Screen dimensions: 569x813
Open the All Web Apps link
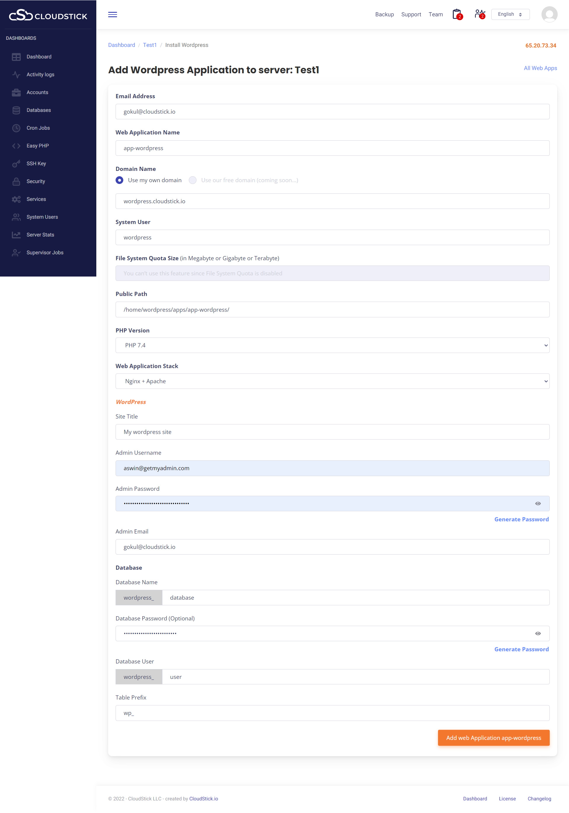(x=540, y=68)
